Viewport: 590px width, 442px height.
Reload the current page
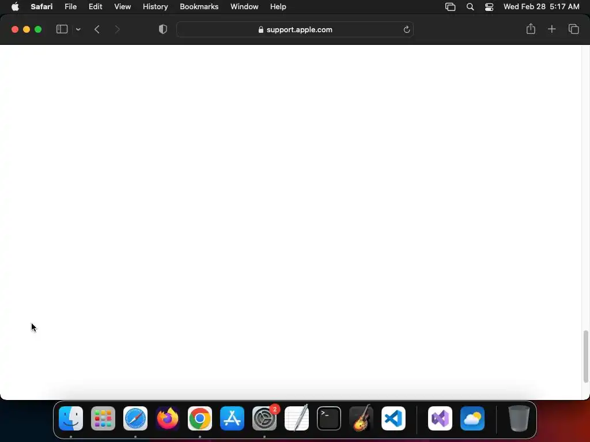pos(406,29)
